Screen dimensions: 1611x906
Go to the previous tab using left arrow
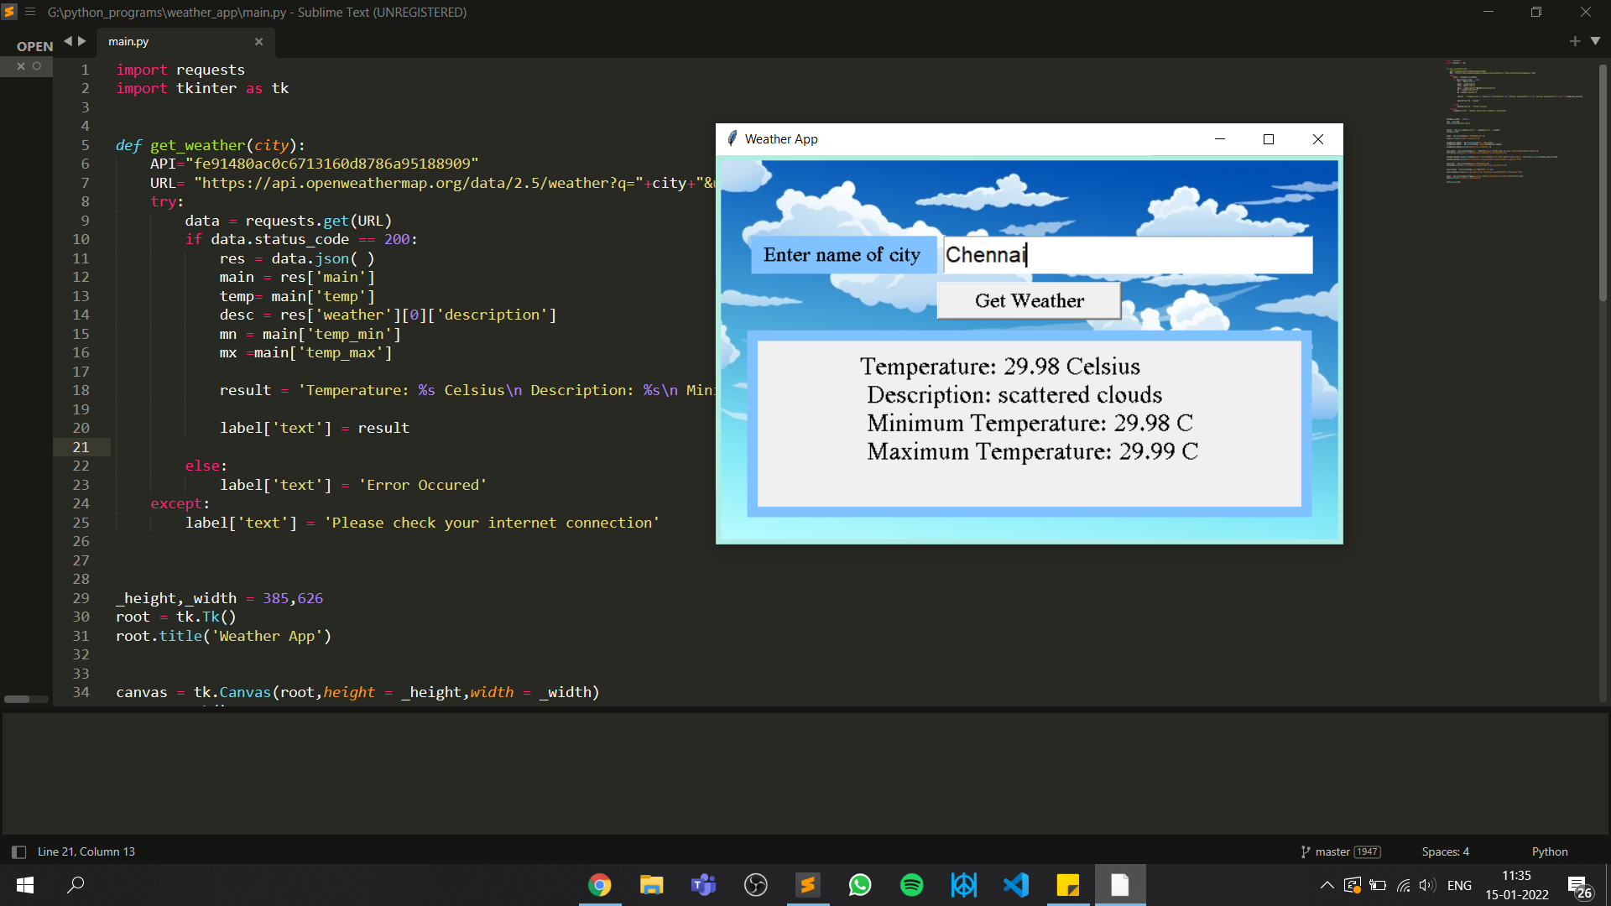coord(68,41)
